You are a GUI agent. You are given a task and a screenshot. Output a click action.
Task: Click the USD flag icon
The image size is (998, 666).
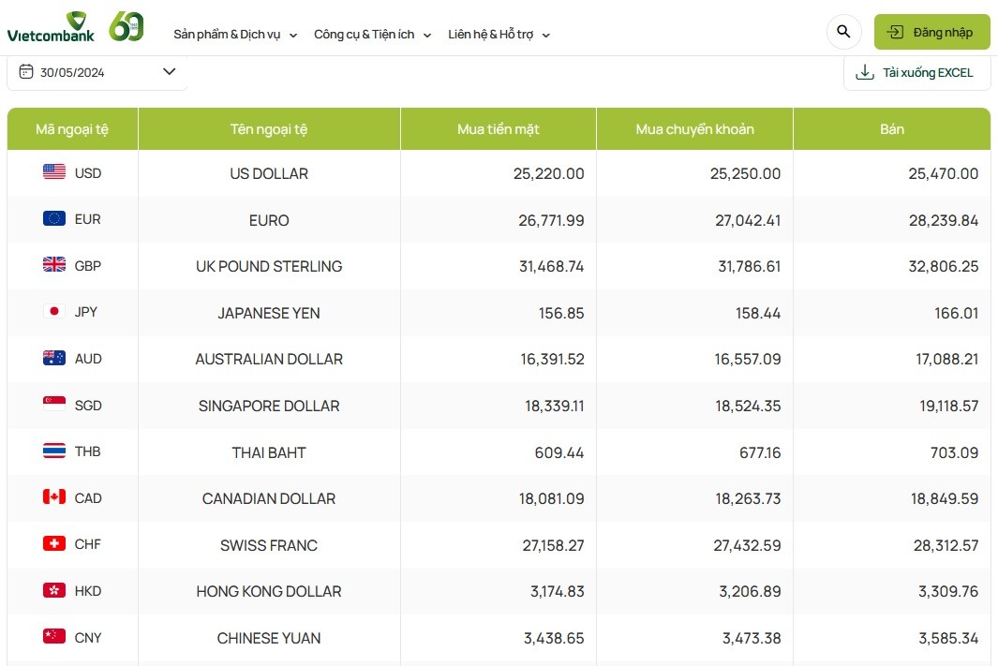click(x=54, y=172)
